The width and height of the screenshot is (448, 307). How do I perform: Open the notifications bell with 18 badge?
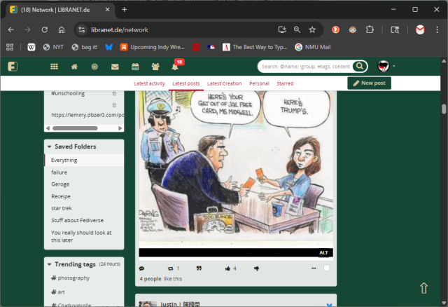175,67
